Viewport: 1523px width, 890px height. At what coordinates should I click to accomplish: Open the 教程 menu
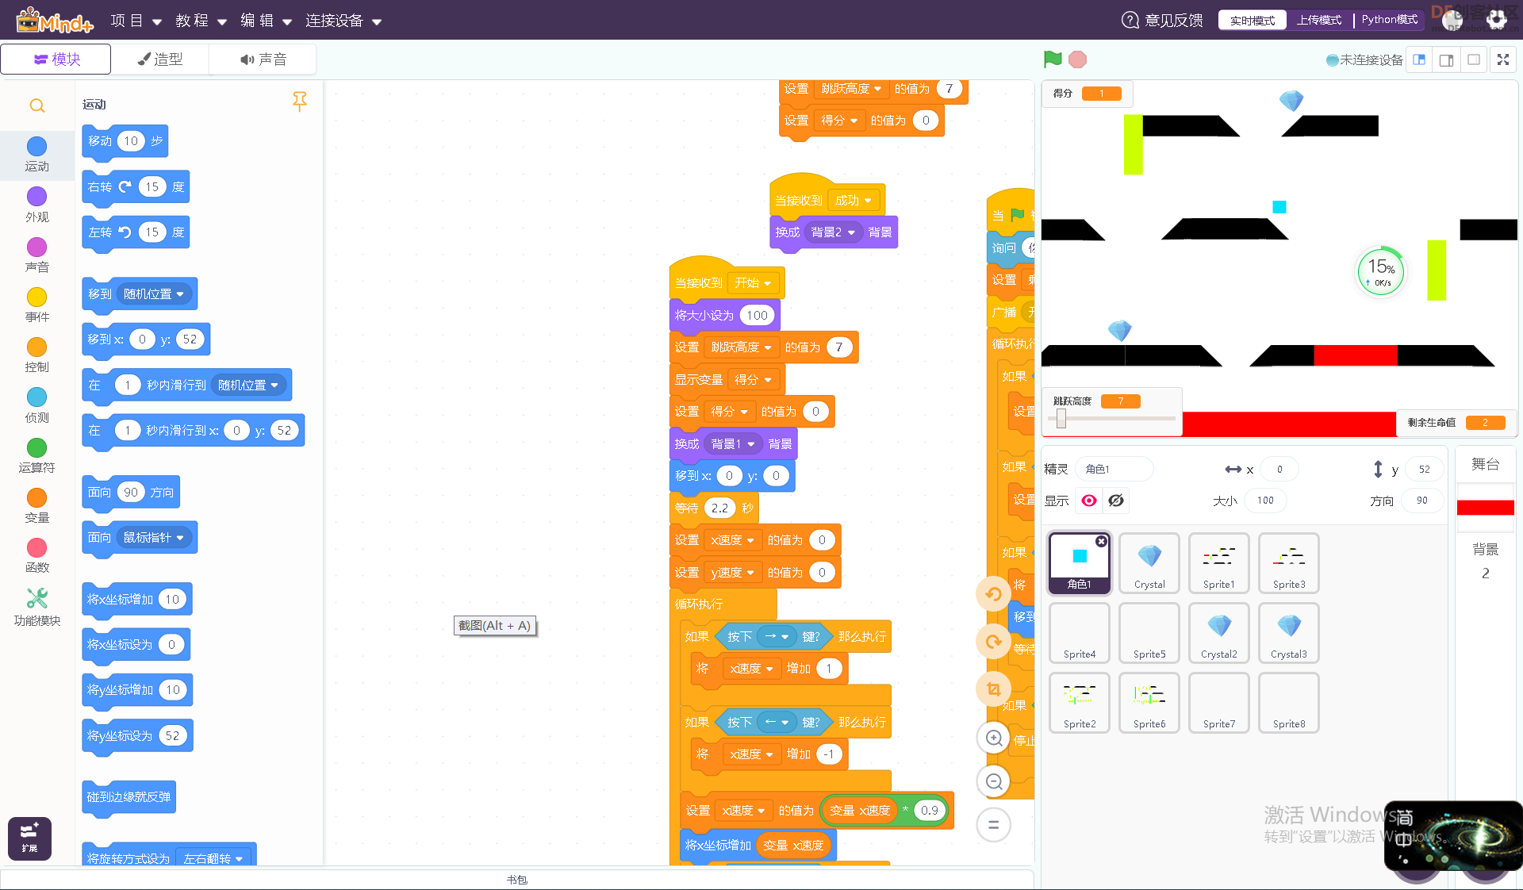(x=201, y=21)
